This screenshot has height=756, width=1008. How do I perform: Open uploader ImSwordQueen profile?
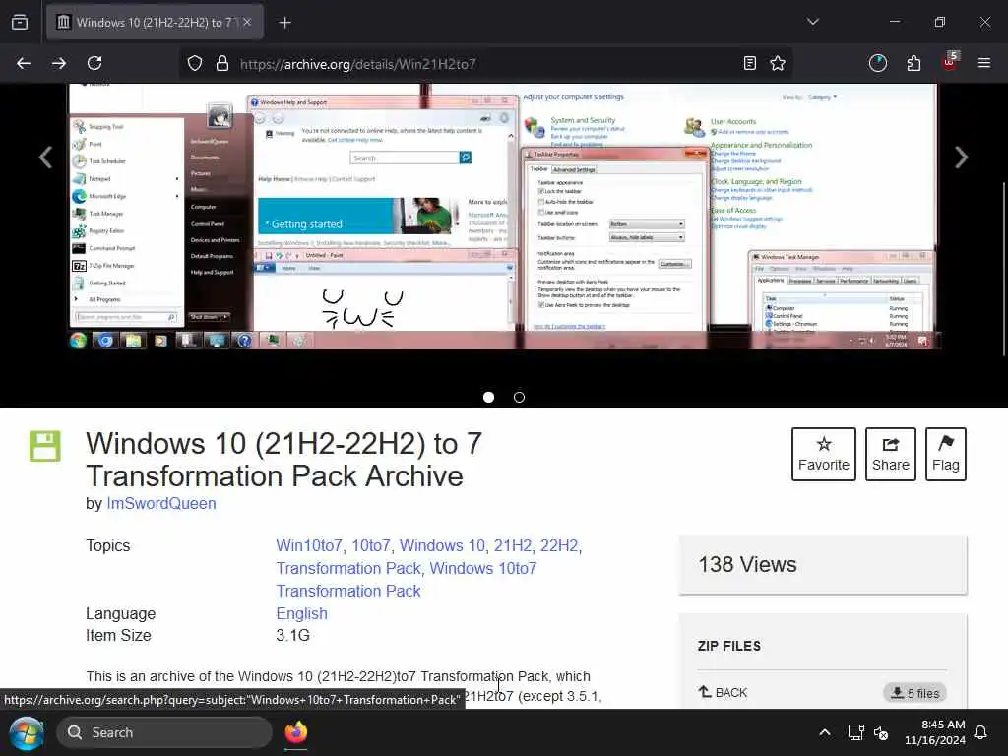tap(161, 503)
